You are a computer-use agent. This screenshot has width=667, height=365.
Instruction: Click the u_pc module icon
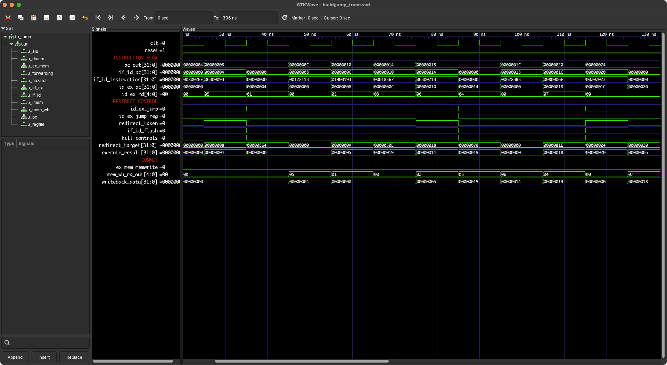point(24,117)
